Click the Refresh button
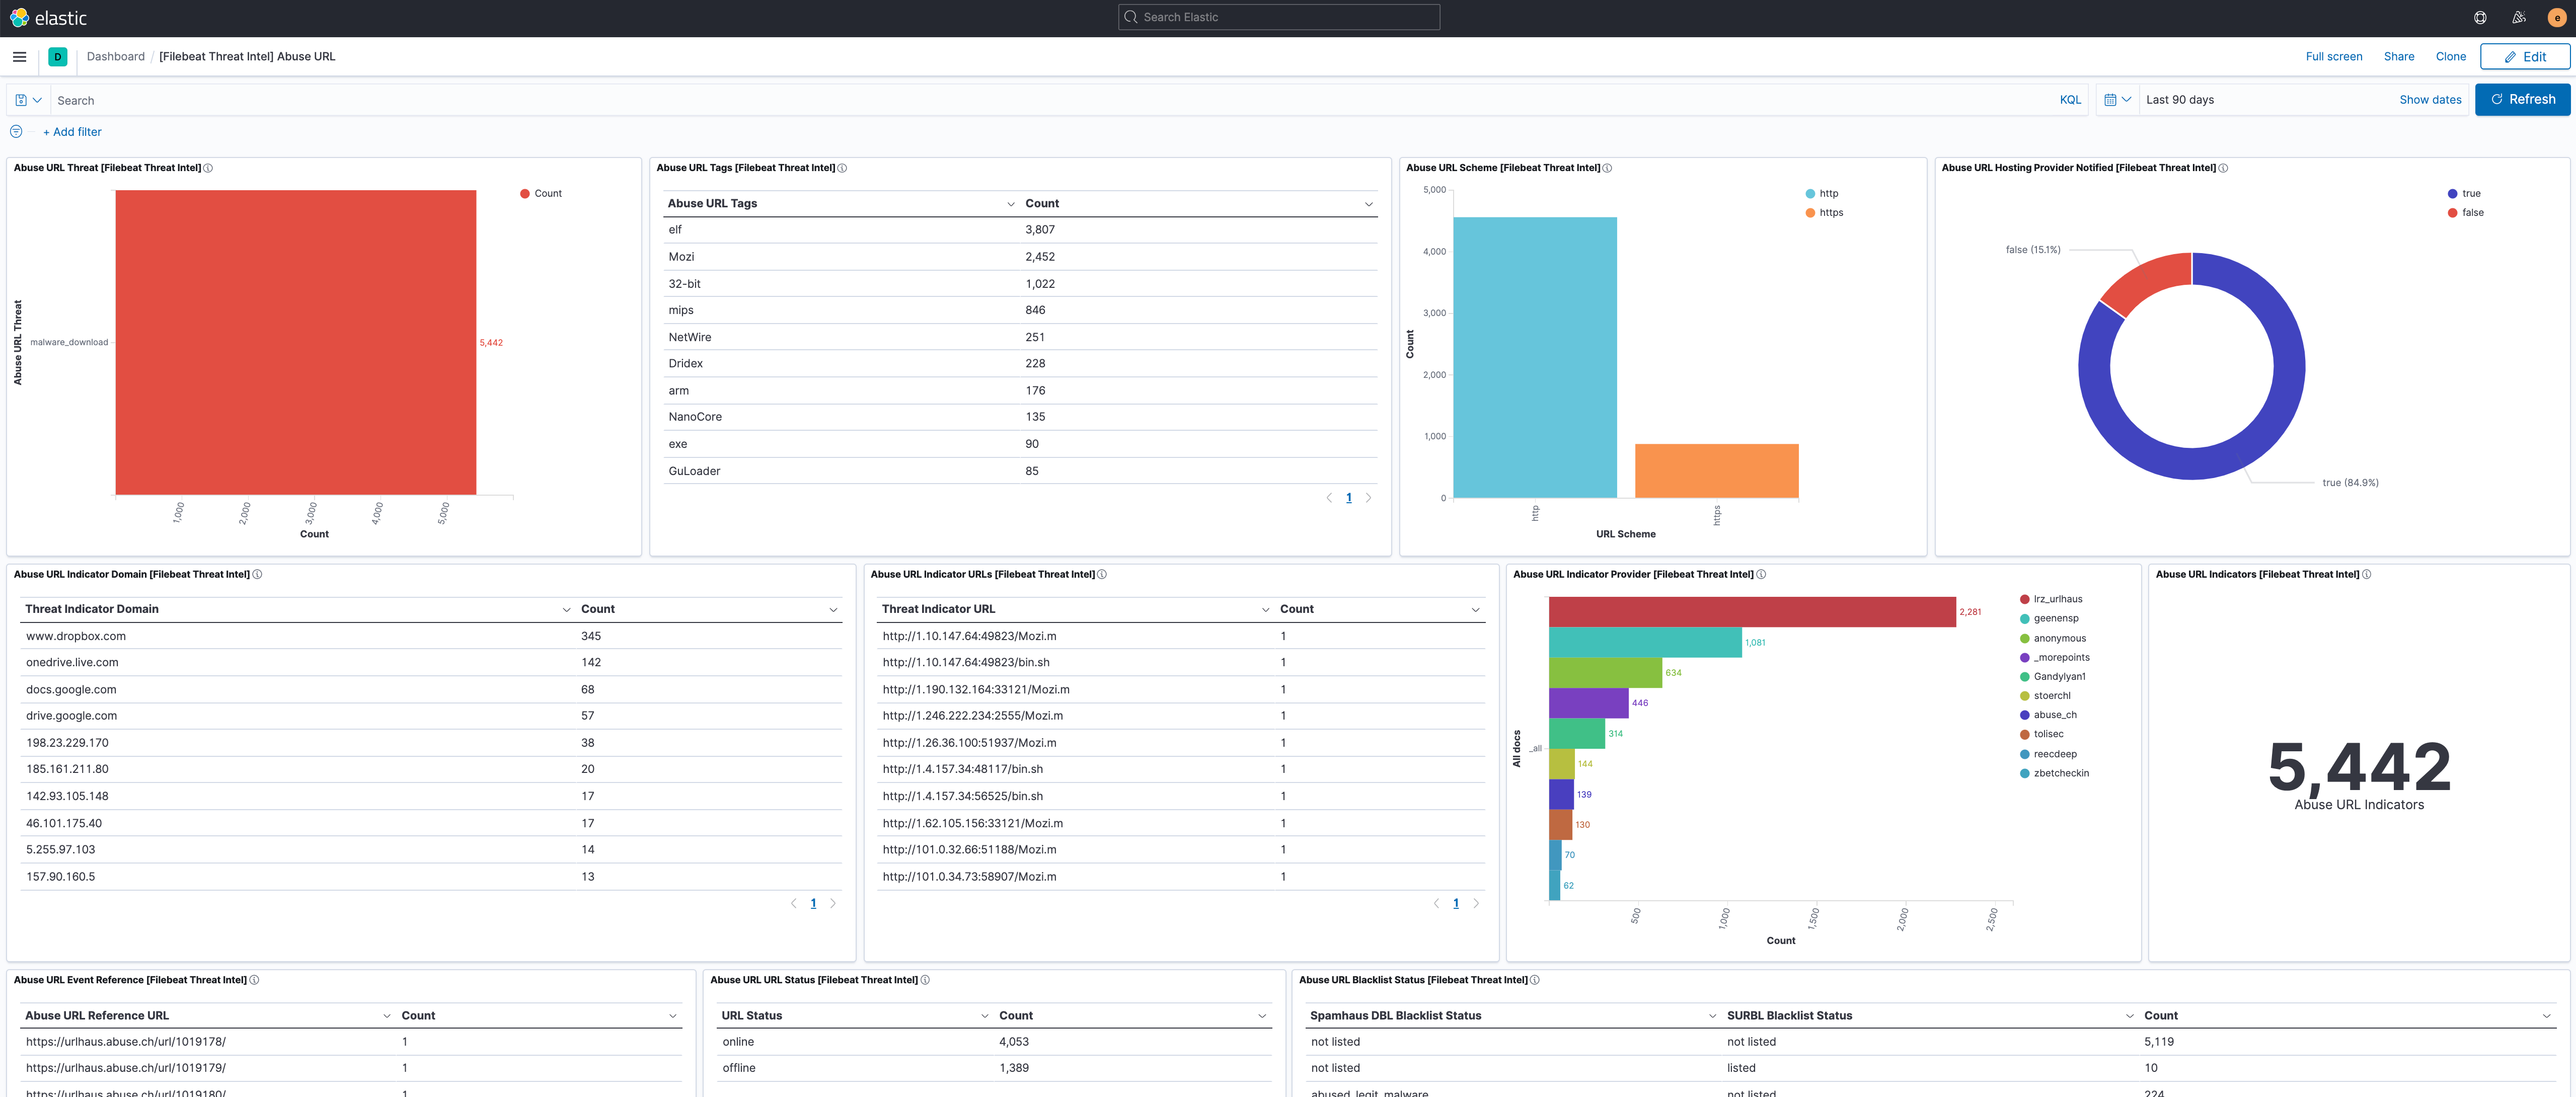The width and height of the screenshot is (2576, 1097). click(x=2521, y=100)
